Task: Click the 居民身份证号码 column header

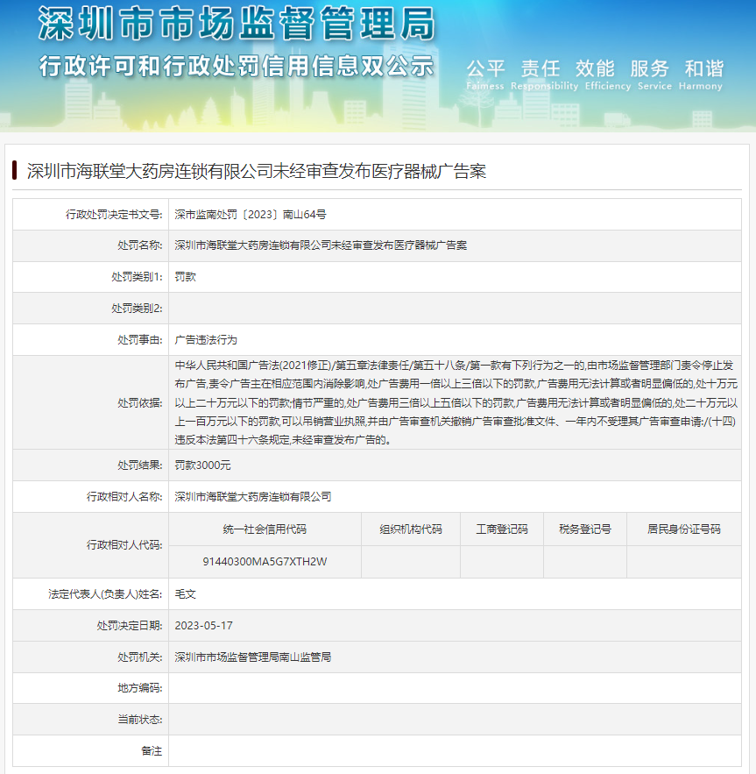Action: (x=684, y=529)
